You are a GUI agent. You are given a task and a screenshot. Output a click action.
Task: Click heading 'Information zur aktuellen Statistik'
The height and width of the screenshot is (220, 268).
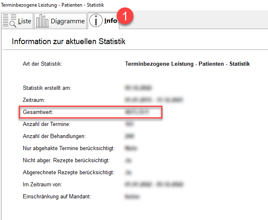point(69,42)
